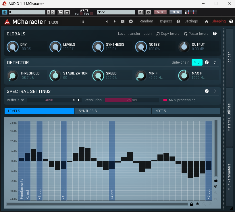Image resolution: width=235 pixels, height=212 pixels.
Task: Click the Paste levels button
Action: [196, 34]
